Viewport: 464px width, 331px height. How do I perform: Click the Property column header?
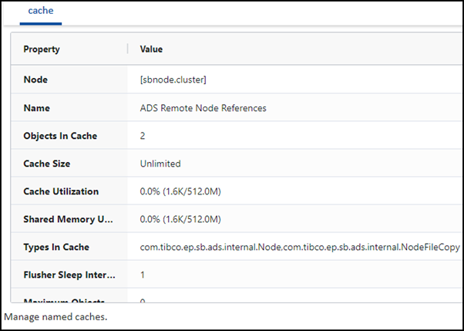42,49
